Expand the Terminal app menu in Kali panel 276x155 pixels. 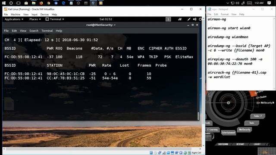click(x=55, y=19)
